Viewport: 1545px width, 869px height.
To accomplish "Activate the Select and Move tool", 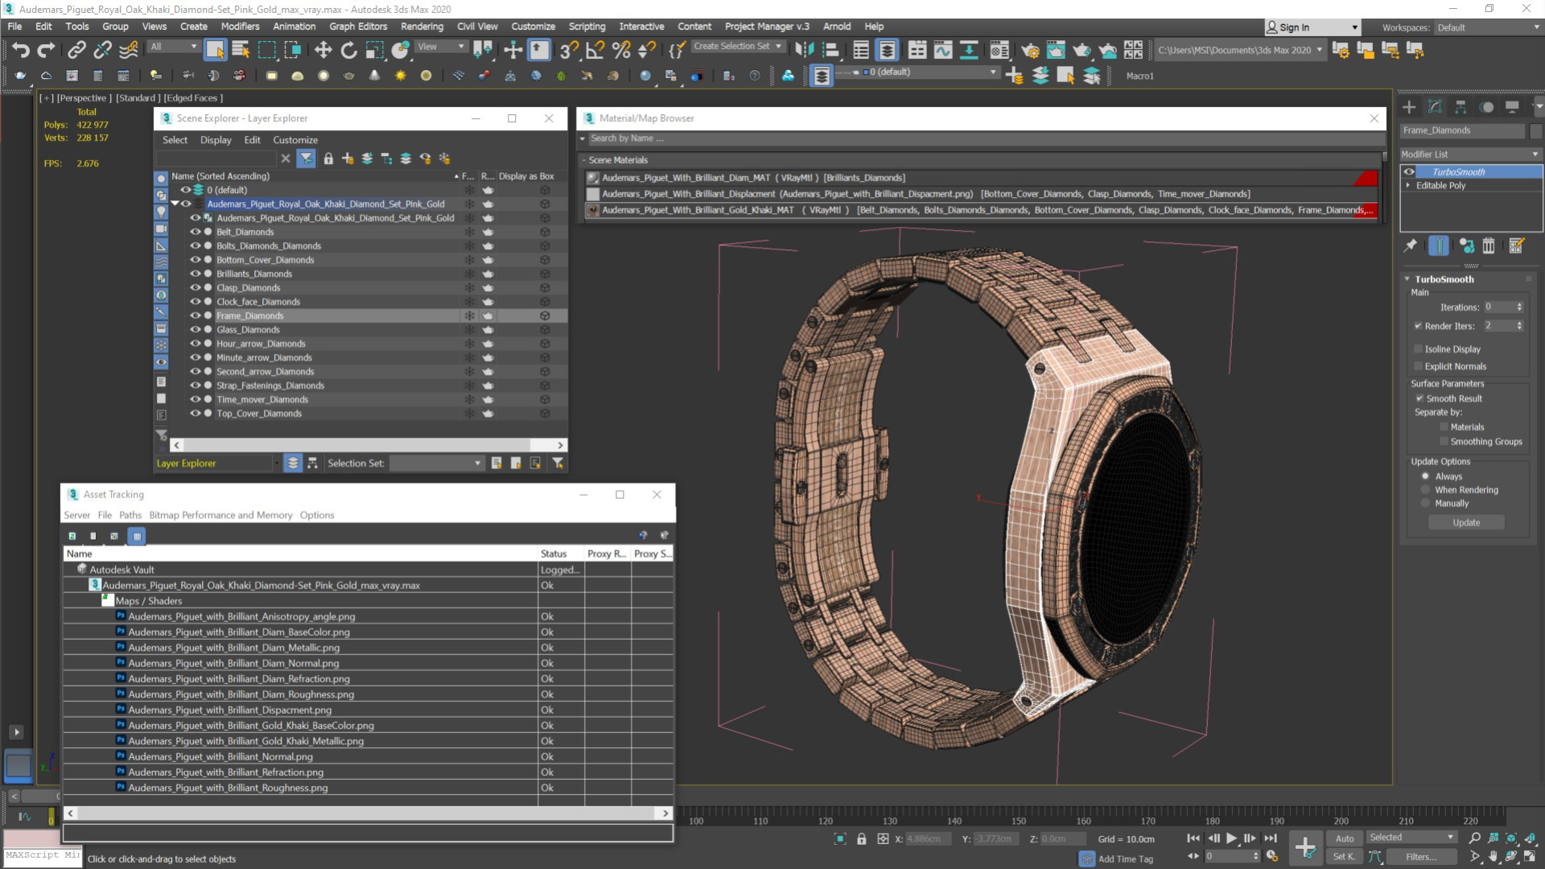I will [x=323, y=50].
